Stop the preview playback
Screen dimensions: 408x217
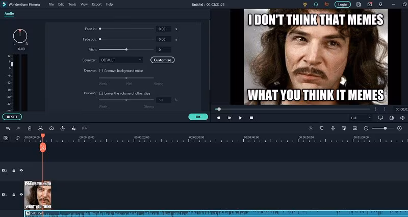(x=251, y=118)
